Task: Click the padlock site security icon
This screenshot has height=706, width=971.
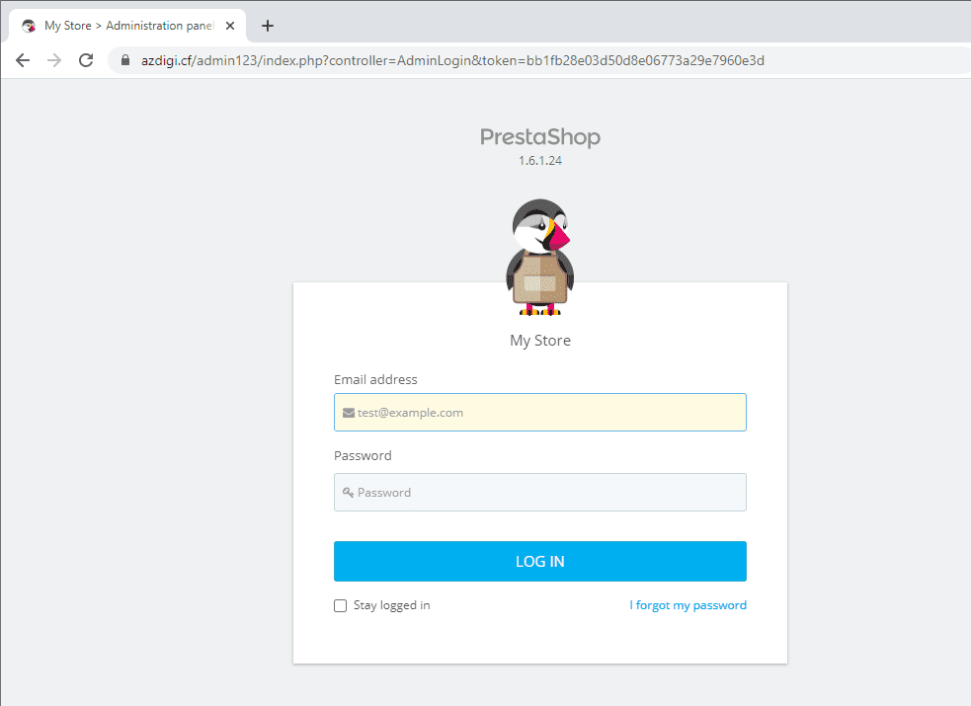Action: (125, 60)
